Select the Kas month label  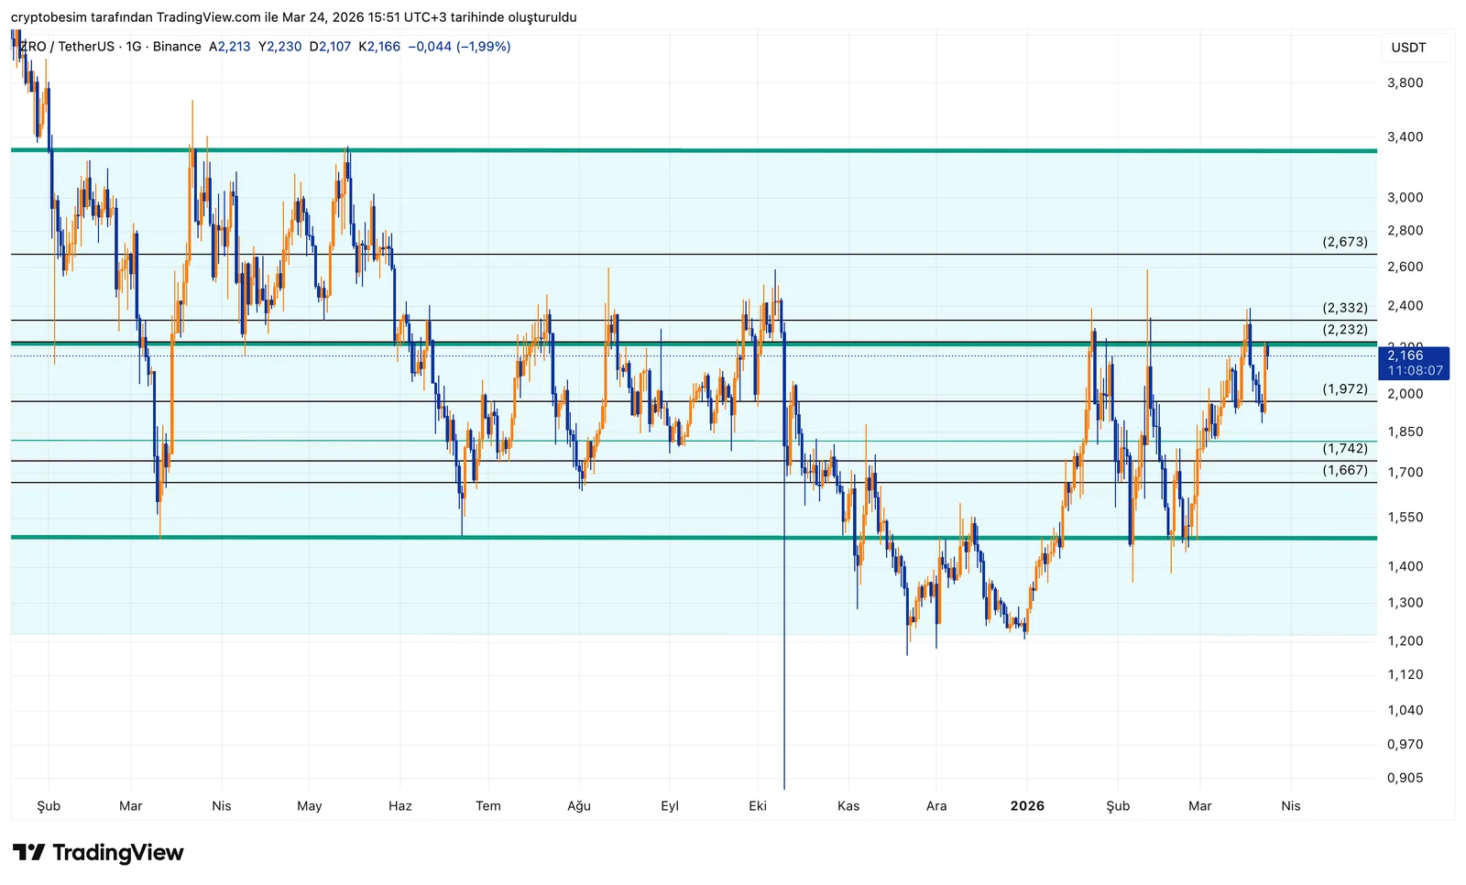pyautogui.click(x=848, y=806)
